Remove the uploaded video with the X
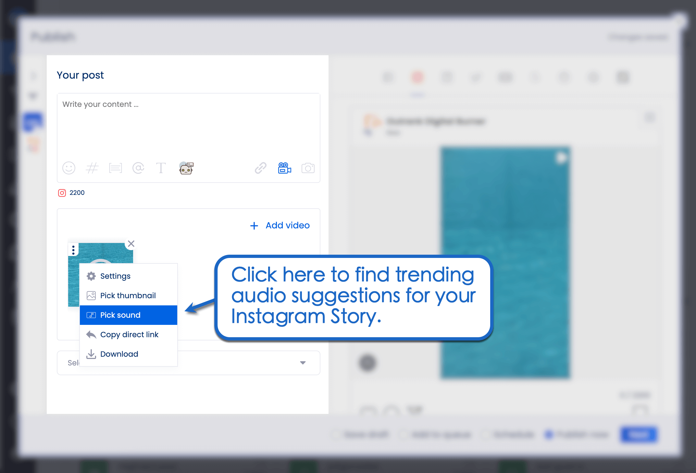Viewport: 696px width, 473px height. pos(131,243)
